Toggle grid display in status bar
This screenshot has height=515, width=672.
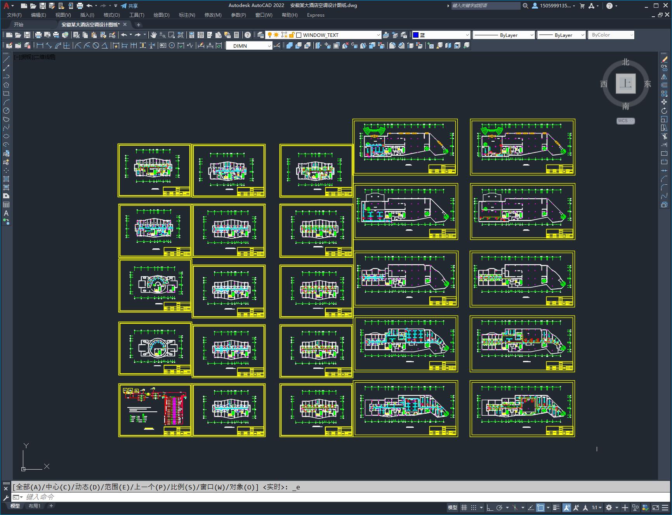click(464, 507)
